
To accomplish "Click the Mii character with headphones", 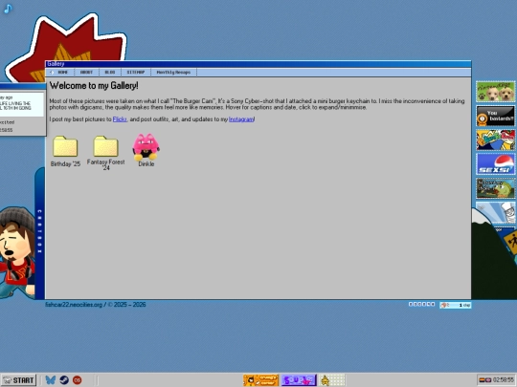I will pyautogui.click(x=16, y=253).
